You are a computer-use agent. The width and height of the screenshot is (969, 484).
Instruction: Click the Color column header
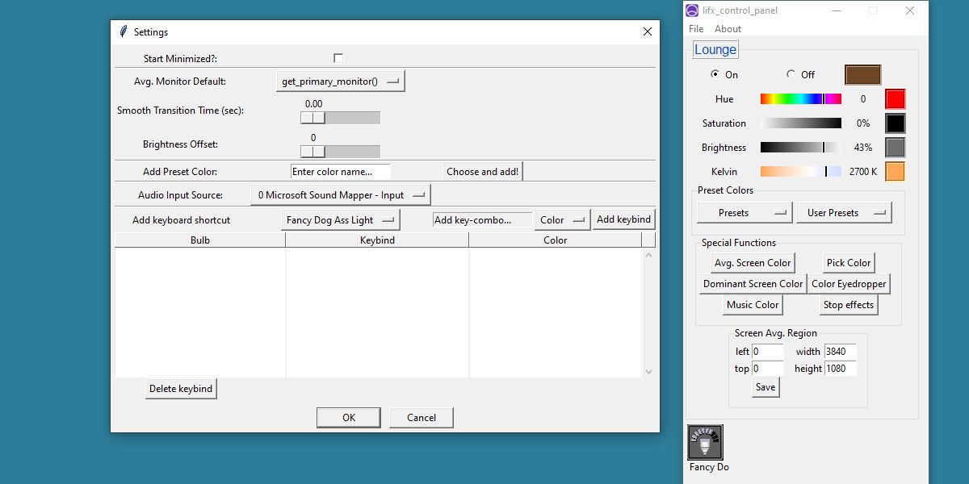coord(556,240)
